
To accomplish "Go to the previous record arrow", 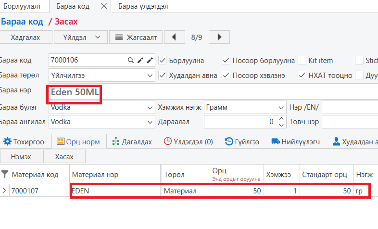I will (x=174, y=37).
